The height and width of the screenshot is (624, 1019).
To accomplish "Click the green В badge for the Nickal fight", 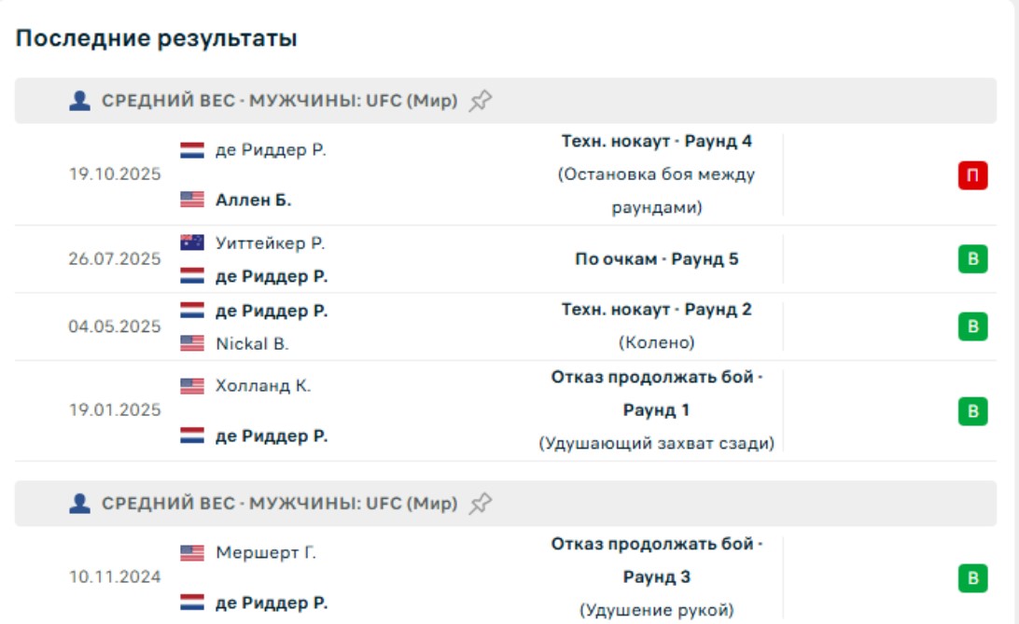I will tap(972, 326).
